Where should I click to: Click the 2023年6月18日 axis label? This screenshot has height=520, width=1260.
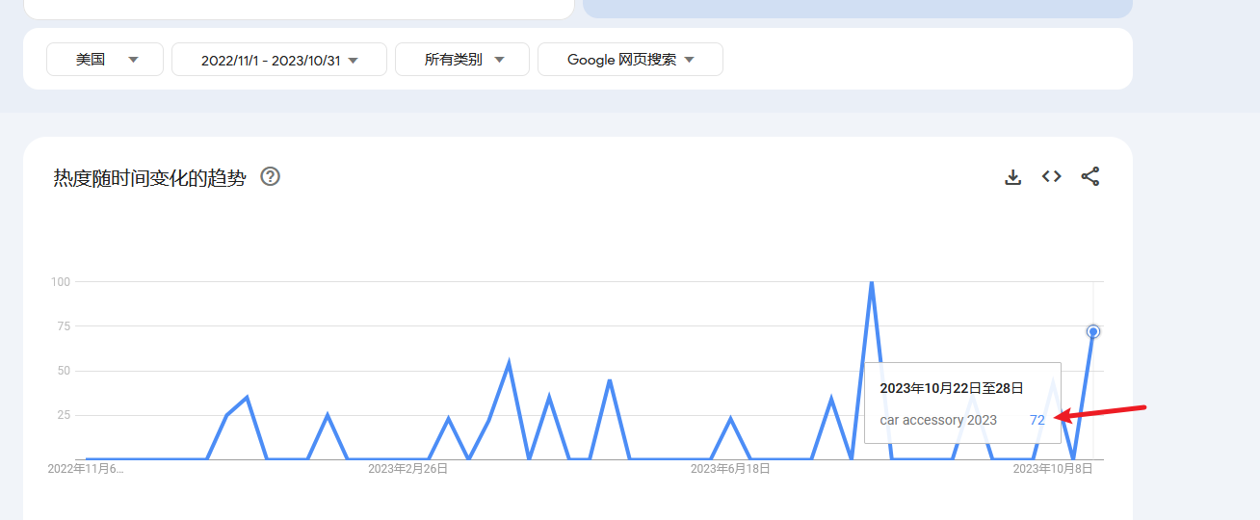[730, 469]
